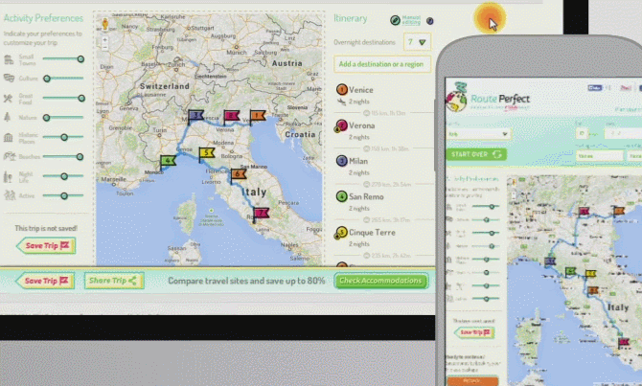Click the RoutePerfect globe logo on the phone
Viewport: 642px width, 386px height.
(456, 98)
